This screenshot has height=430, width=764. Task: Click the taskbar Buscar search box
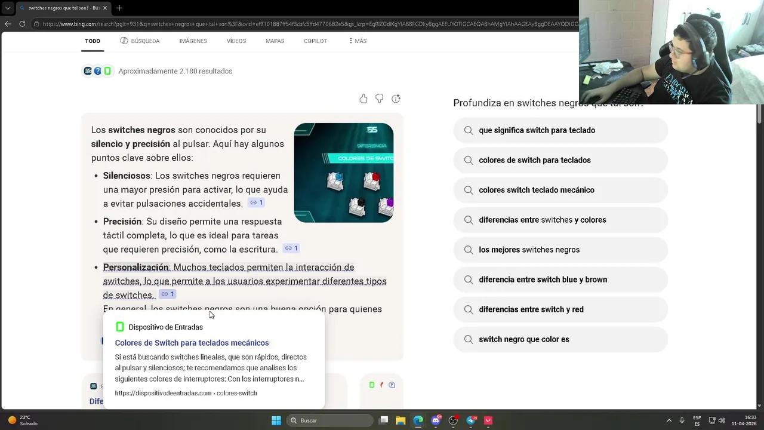(329, 420)
